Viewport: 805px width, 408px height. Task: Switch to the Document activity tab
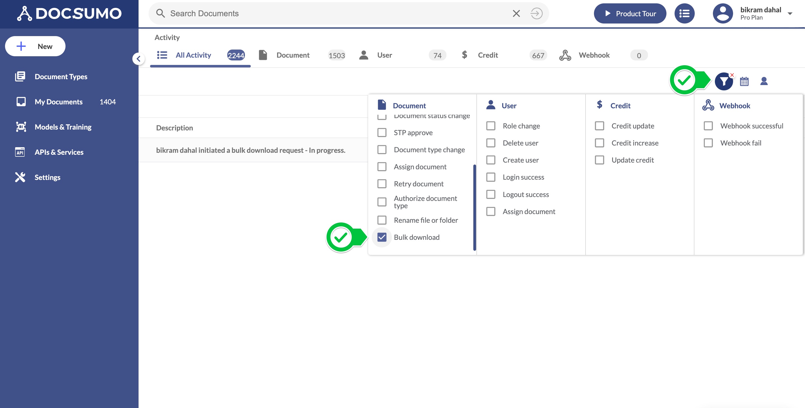(301, 55)
